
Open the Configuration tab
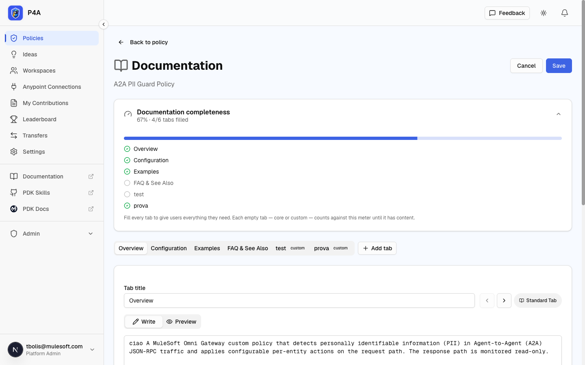pos(169,248)
